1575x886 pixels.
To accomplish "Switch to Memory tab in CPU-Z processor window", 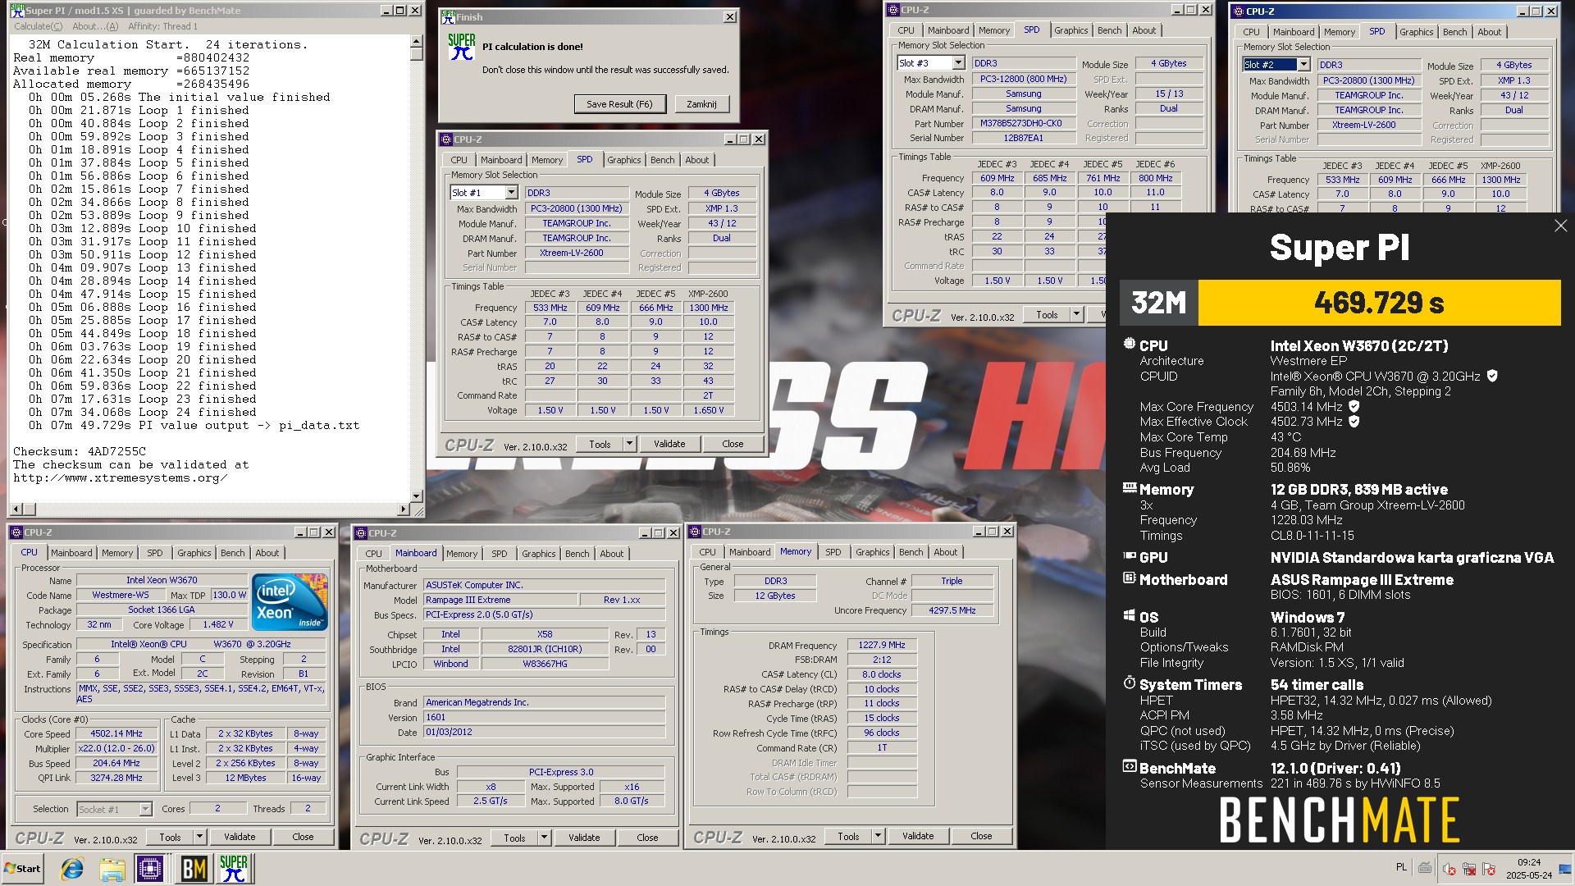I will click(117, 553).
